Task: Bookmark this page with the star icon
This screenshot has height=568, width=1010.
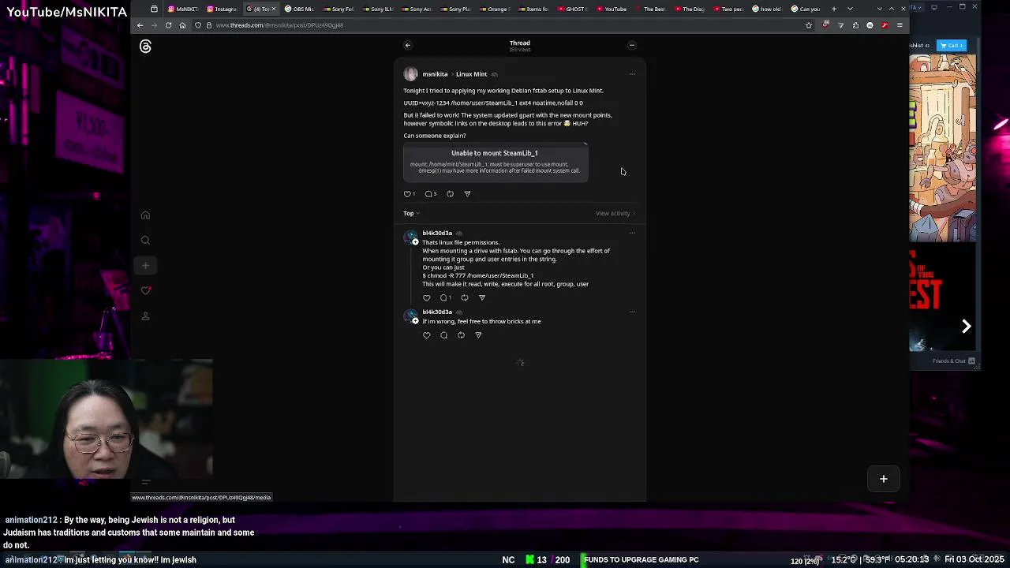Action: coord(809,25)
